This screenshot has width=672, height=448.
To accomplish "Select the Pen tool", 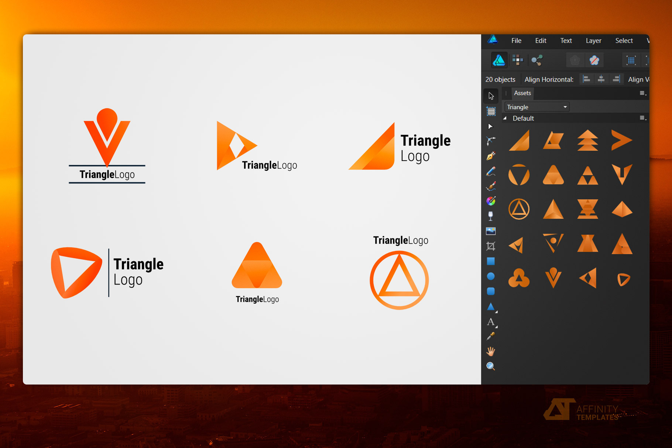I will [x=491, y=156].
